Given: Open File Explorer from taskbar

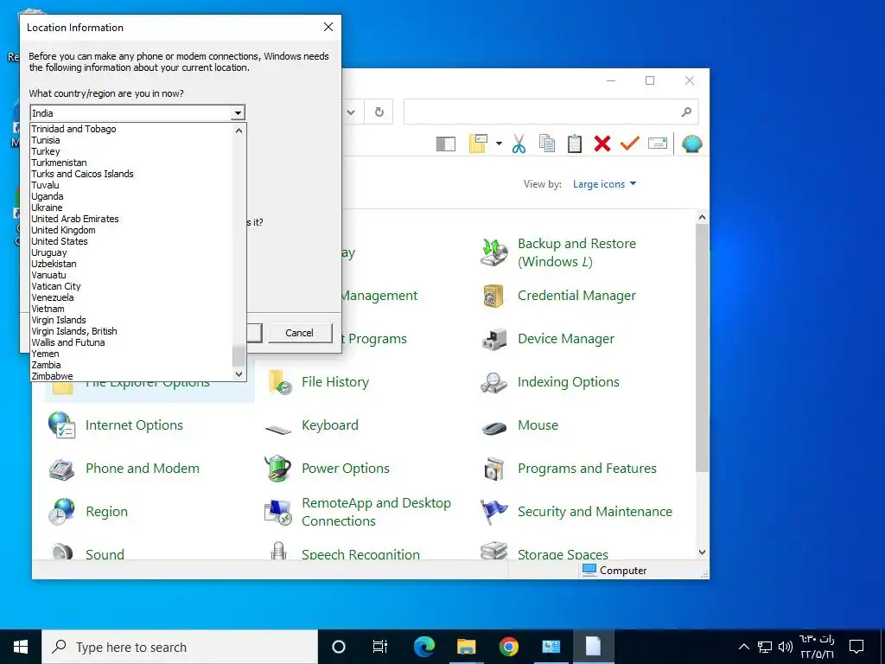Looking at the screenshot, I should coord(466,647).
